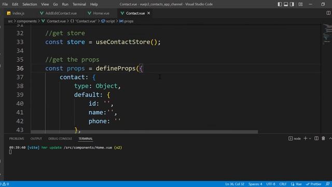The height and width of the screenshot is (187, 332).
Task: Change indentation via Spaces: 4
Action: tap(255, 184)
